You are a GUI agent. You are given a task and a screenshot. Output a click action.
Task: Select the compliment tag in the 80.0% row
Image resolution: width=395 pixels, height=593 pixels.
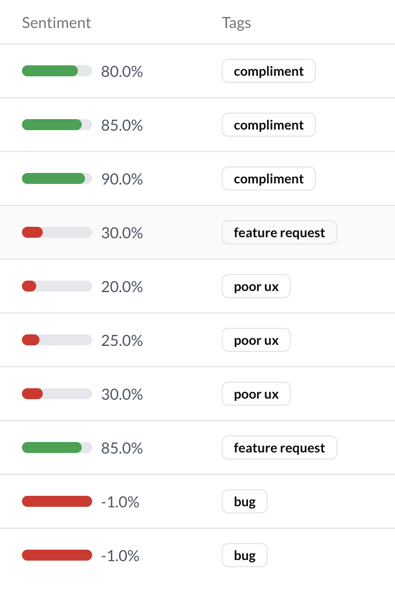click(x=268, y=71)
